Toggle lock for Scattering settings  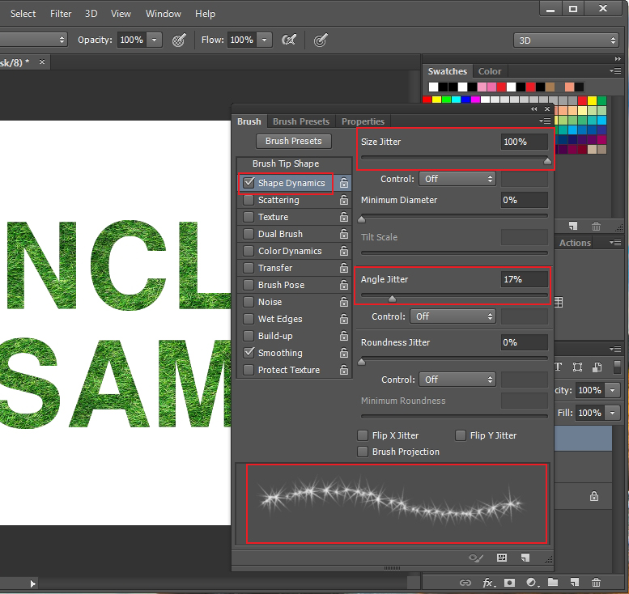tap(344, 200)
